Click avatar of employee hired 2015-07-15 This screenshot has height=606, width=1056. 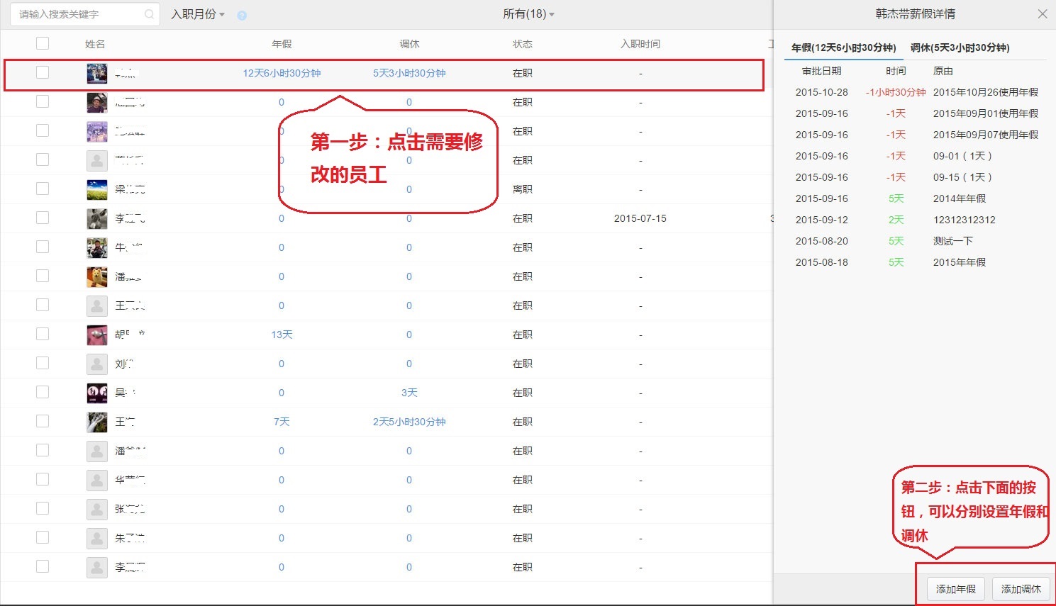point(97,218)
